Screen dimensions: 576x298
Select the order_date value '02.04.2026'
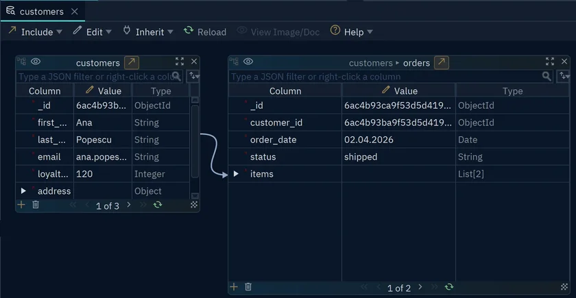coord(398,140)
